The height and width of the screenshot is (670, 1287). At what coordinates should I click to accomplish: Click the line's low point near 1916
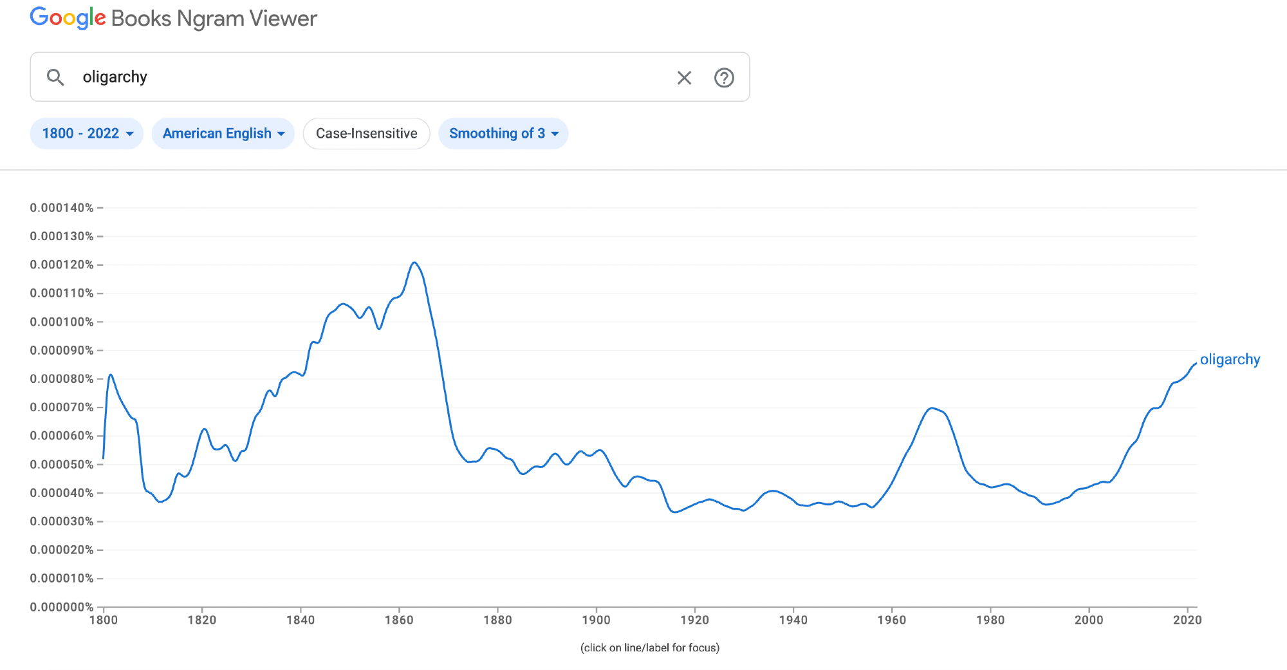pyautogui.click(x=674, y=512)
